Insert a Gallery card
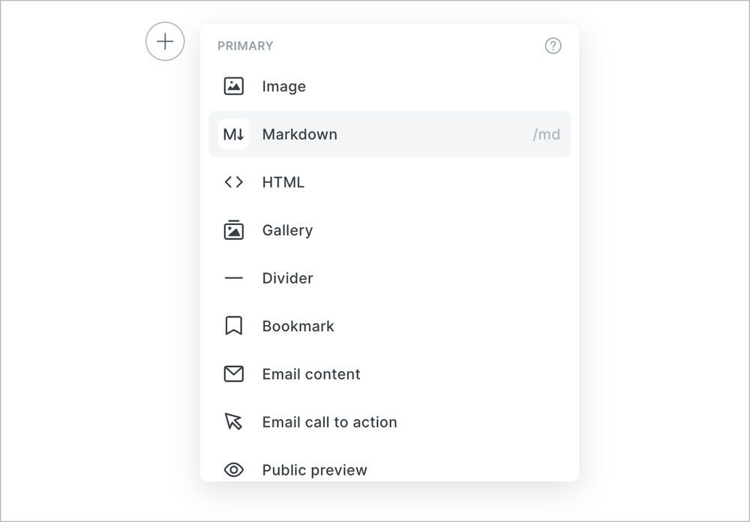Viewport: 750px width, 522px height. click(x=286, y=229)
